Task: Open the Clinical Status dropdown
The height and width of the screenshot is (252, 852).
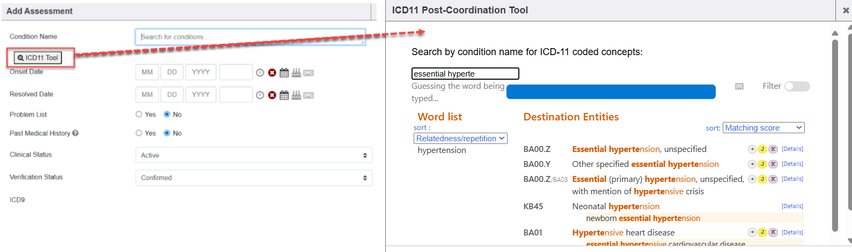Action: 254,155
